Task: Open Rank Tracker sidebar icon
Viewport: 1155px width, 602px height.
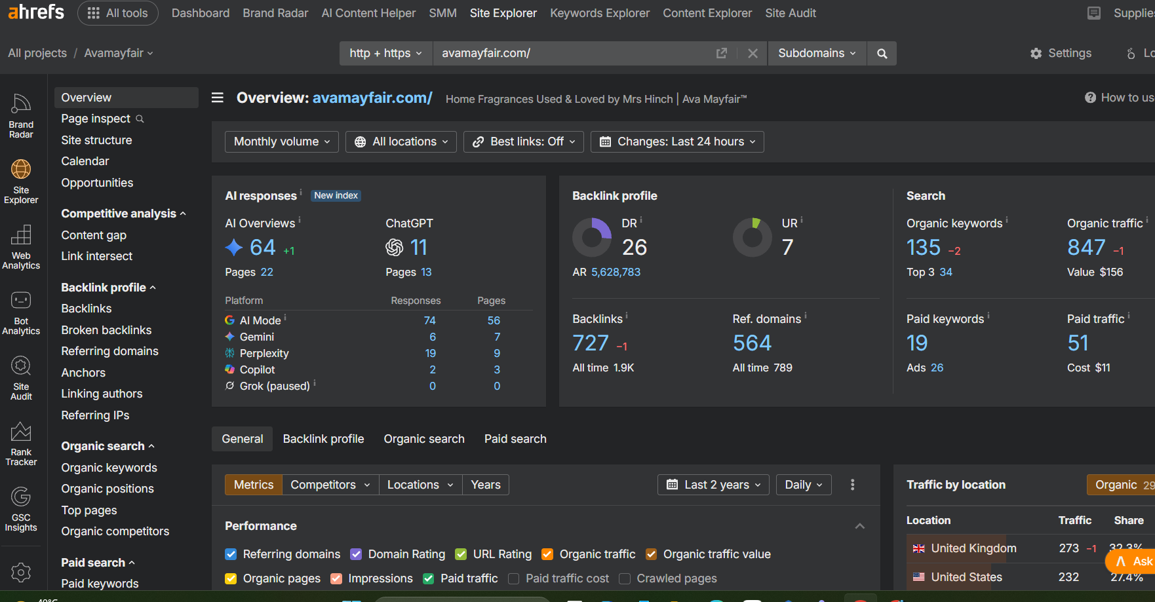Action: pos(21,443)
